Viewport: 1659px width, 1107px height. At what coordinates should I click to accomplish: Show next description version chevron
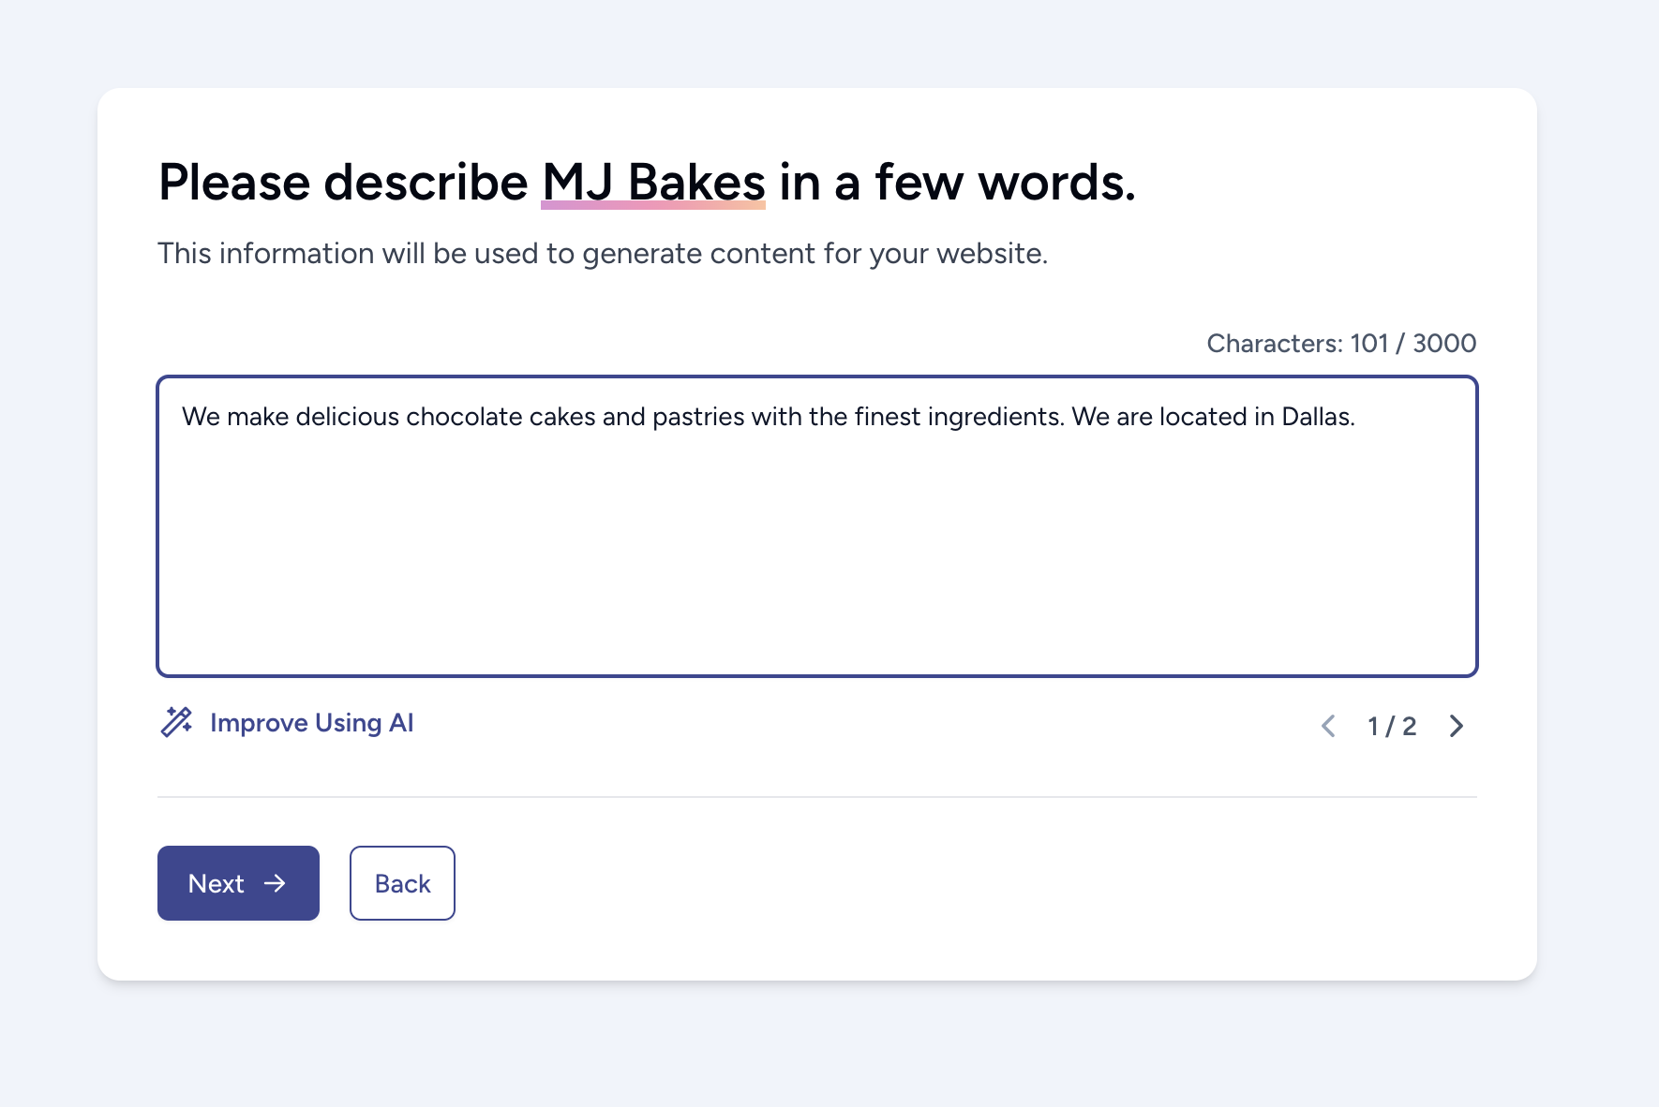click(x=1457, y=726)
